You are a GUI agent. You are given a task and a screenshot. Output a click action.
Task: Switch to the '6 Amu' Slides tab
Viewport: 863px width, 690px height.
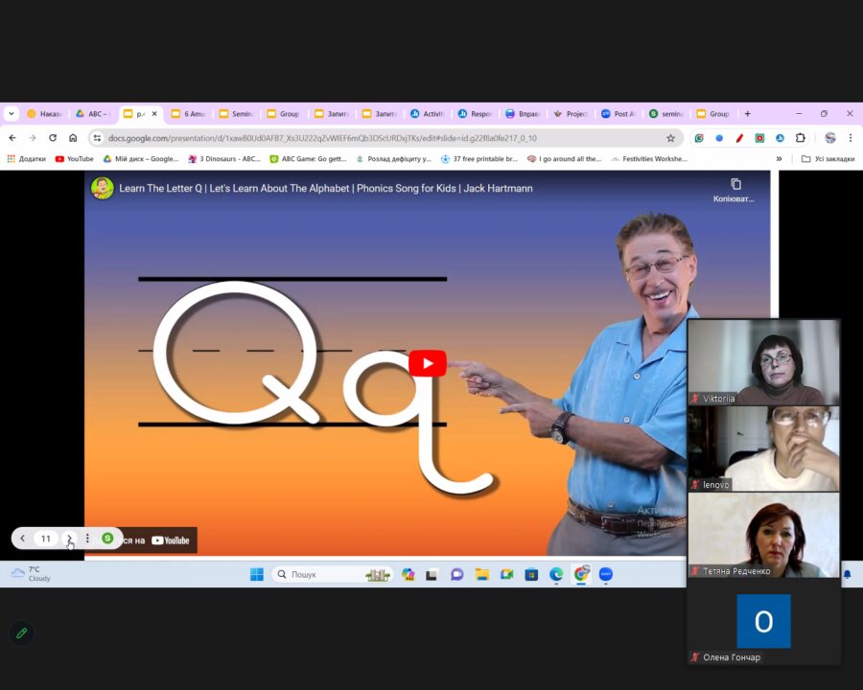[188, 114]
